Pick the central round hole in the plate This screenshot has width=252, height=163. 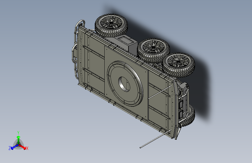click(124, 84)
